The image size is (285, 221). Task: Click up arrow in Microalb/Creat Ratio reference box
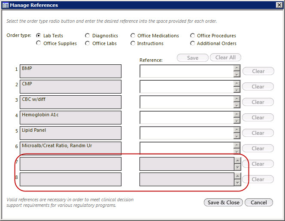[236, 145]
